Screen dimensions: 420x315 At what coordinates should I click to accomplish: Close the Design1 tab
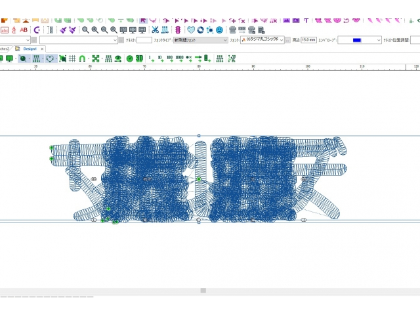42,49
